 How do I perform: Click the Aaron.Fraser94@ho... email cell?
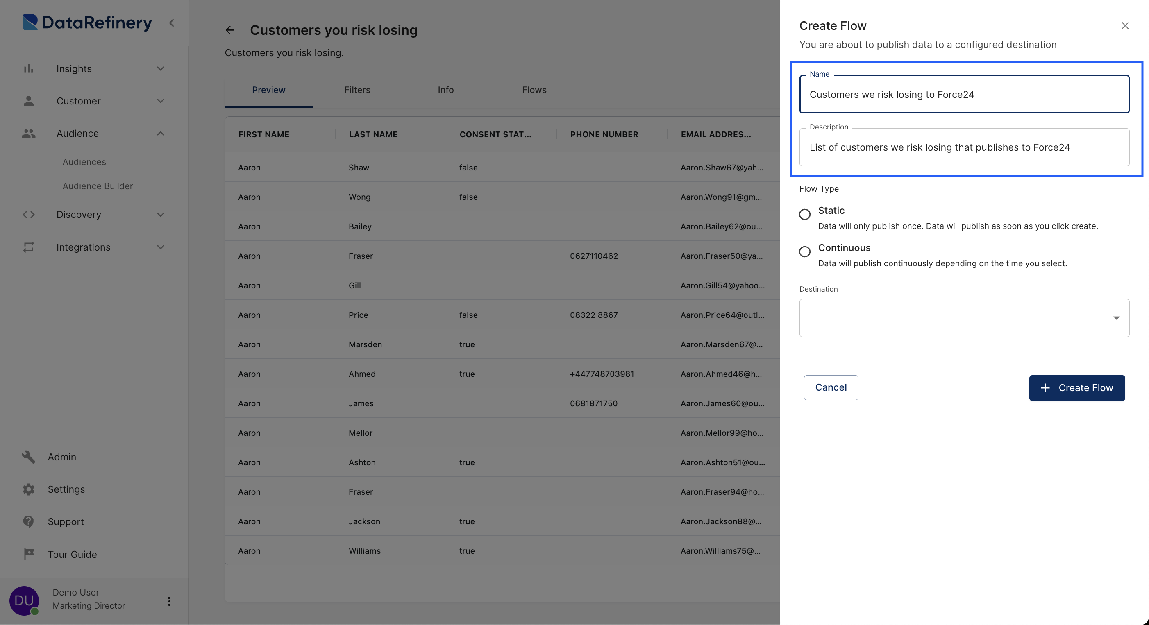click(x=722, y=492)
